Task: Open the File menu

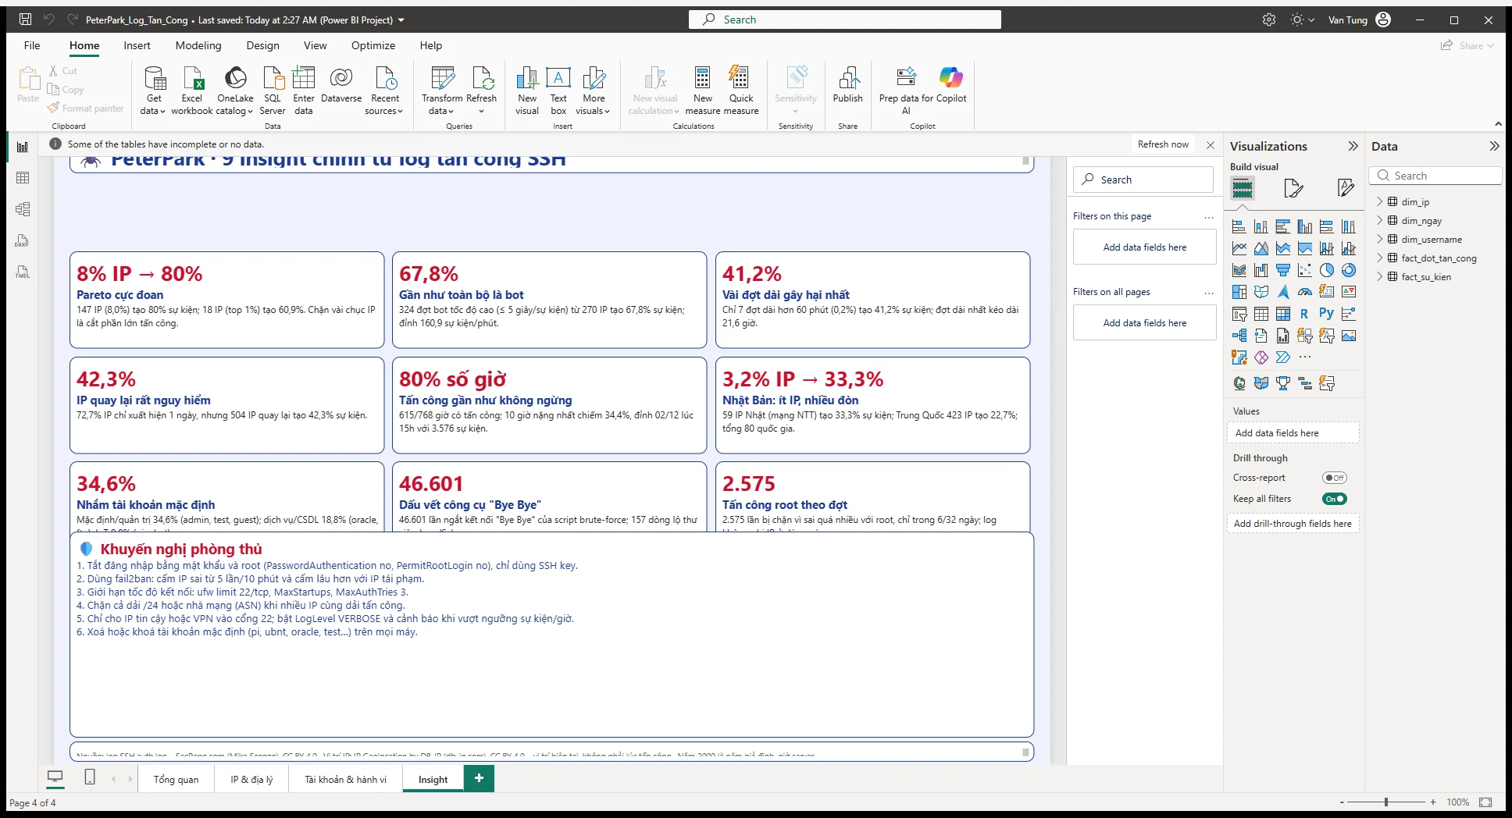Action: pyautogui.click(x=32, y=45)
